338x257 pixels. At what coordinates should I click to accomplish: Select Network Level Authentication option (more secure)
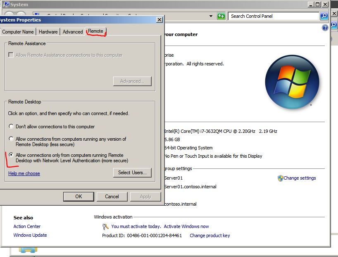[x=11, y=155]
